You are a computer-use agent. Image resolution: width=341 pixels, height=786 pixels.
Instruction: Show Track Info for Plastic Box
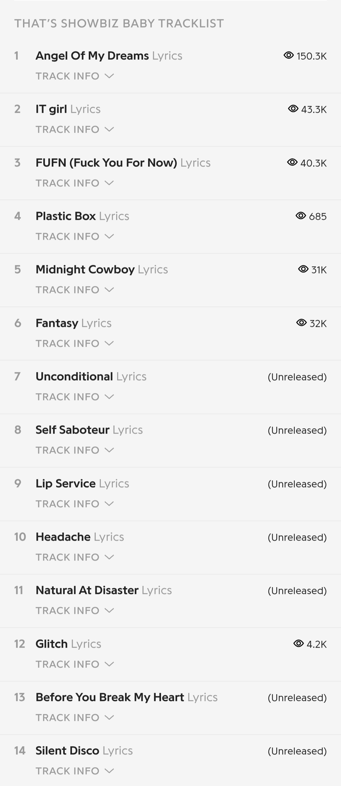[75, 237]
